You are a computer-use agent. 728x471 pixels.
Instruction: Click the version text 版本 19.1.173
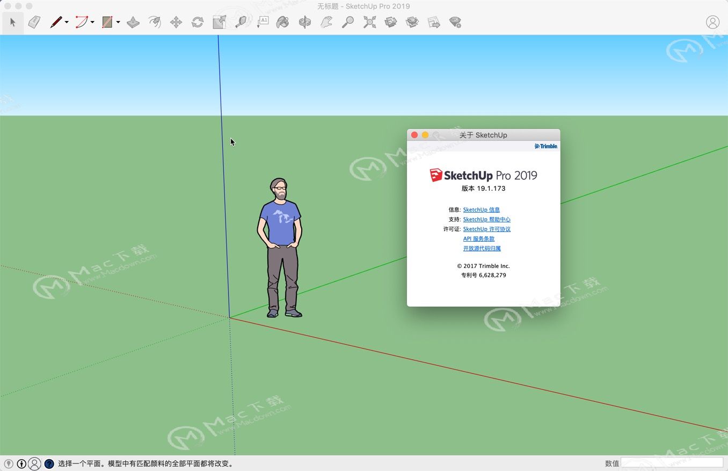click(483, 189)
